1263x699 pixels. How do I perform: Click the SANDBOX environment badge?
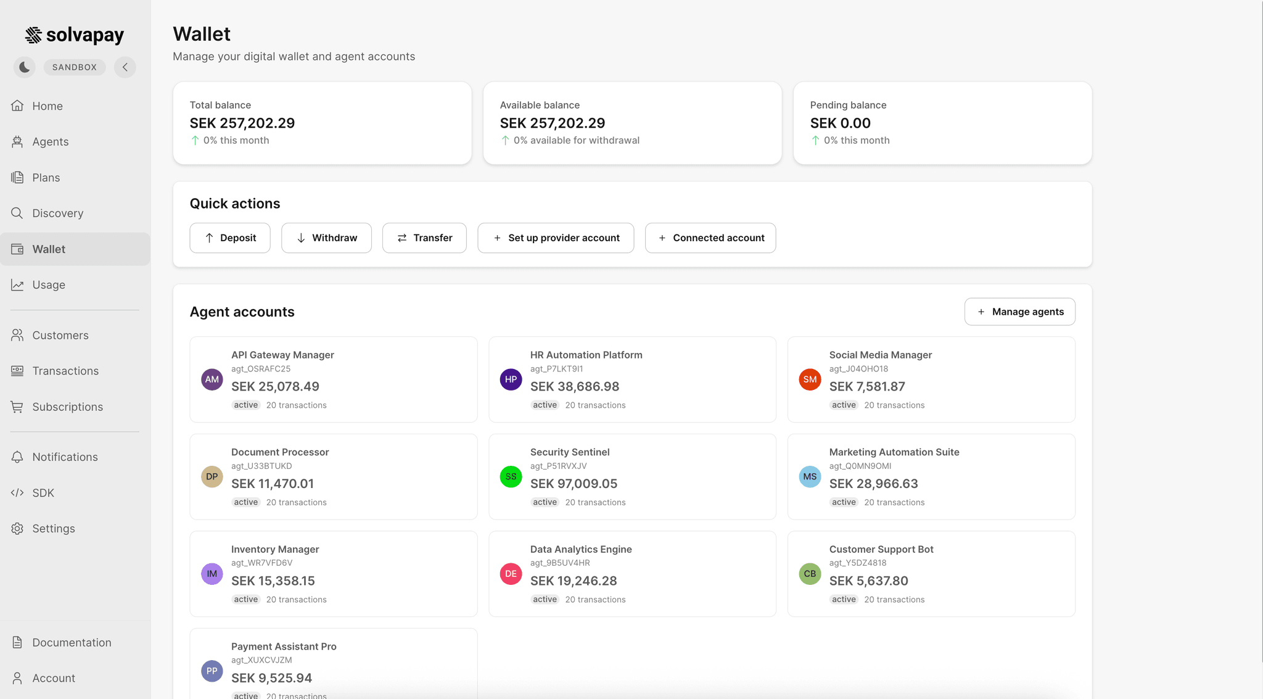point(74,67)
